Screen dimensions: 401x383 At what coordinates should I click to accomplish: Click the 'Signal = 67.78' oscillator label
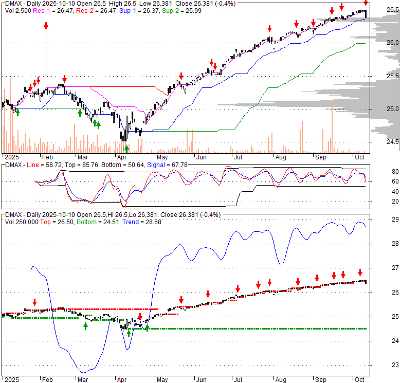pos(167,165)
